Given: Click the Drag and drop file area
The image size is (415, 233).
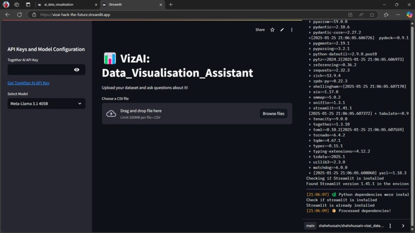Looking at the screenshot, I should [197, 114].
